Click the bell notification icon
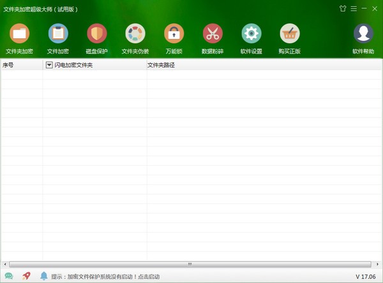Viewport: 383px width, 283px height. coord(44,276)
